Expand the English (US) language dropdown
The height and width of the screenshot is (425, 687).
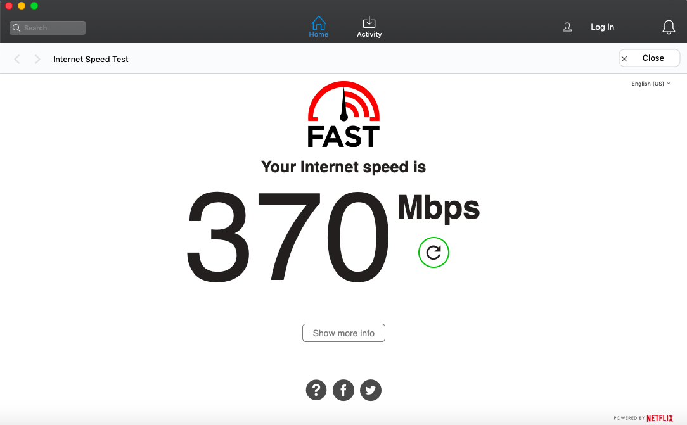[x=651, y=84]
